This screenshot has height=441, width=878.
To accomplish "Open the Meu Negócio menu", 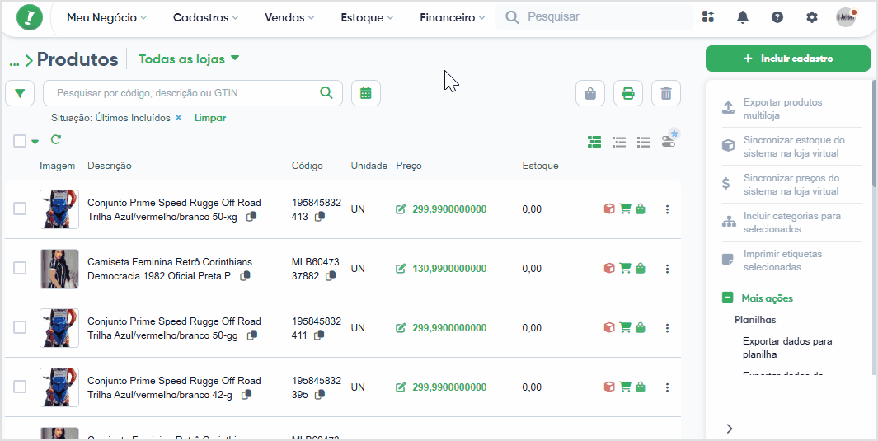I will coord(106,18).
